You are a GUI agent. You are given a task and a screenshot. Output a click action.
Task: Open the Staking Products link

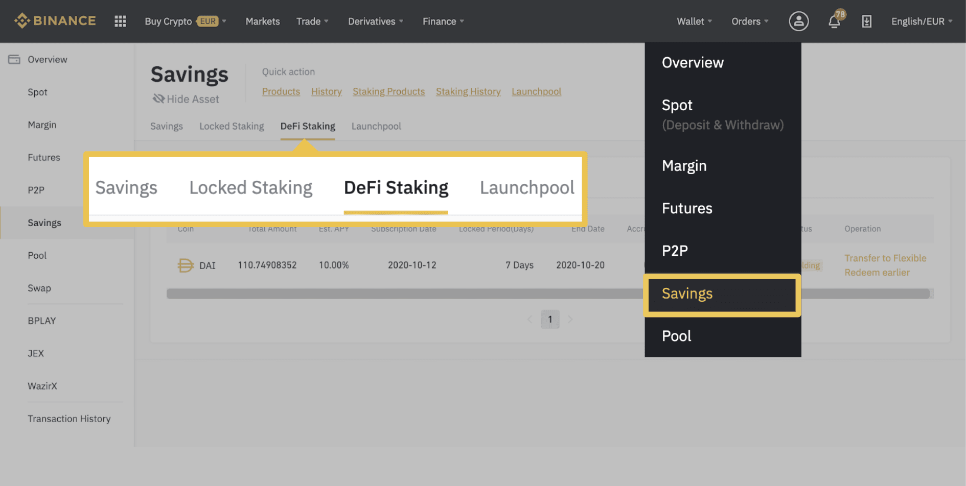pyautogui.click(x=388, y=91)
